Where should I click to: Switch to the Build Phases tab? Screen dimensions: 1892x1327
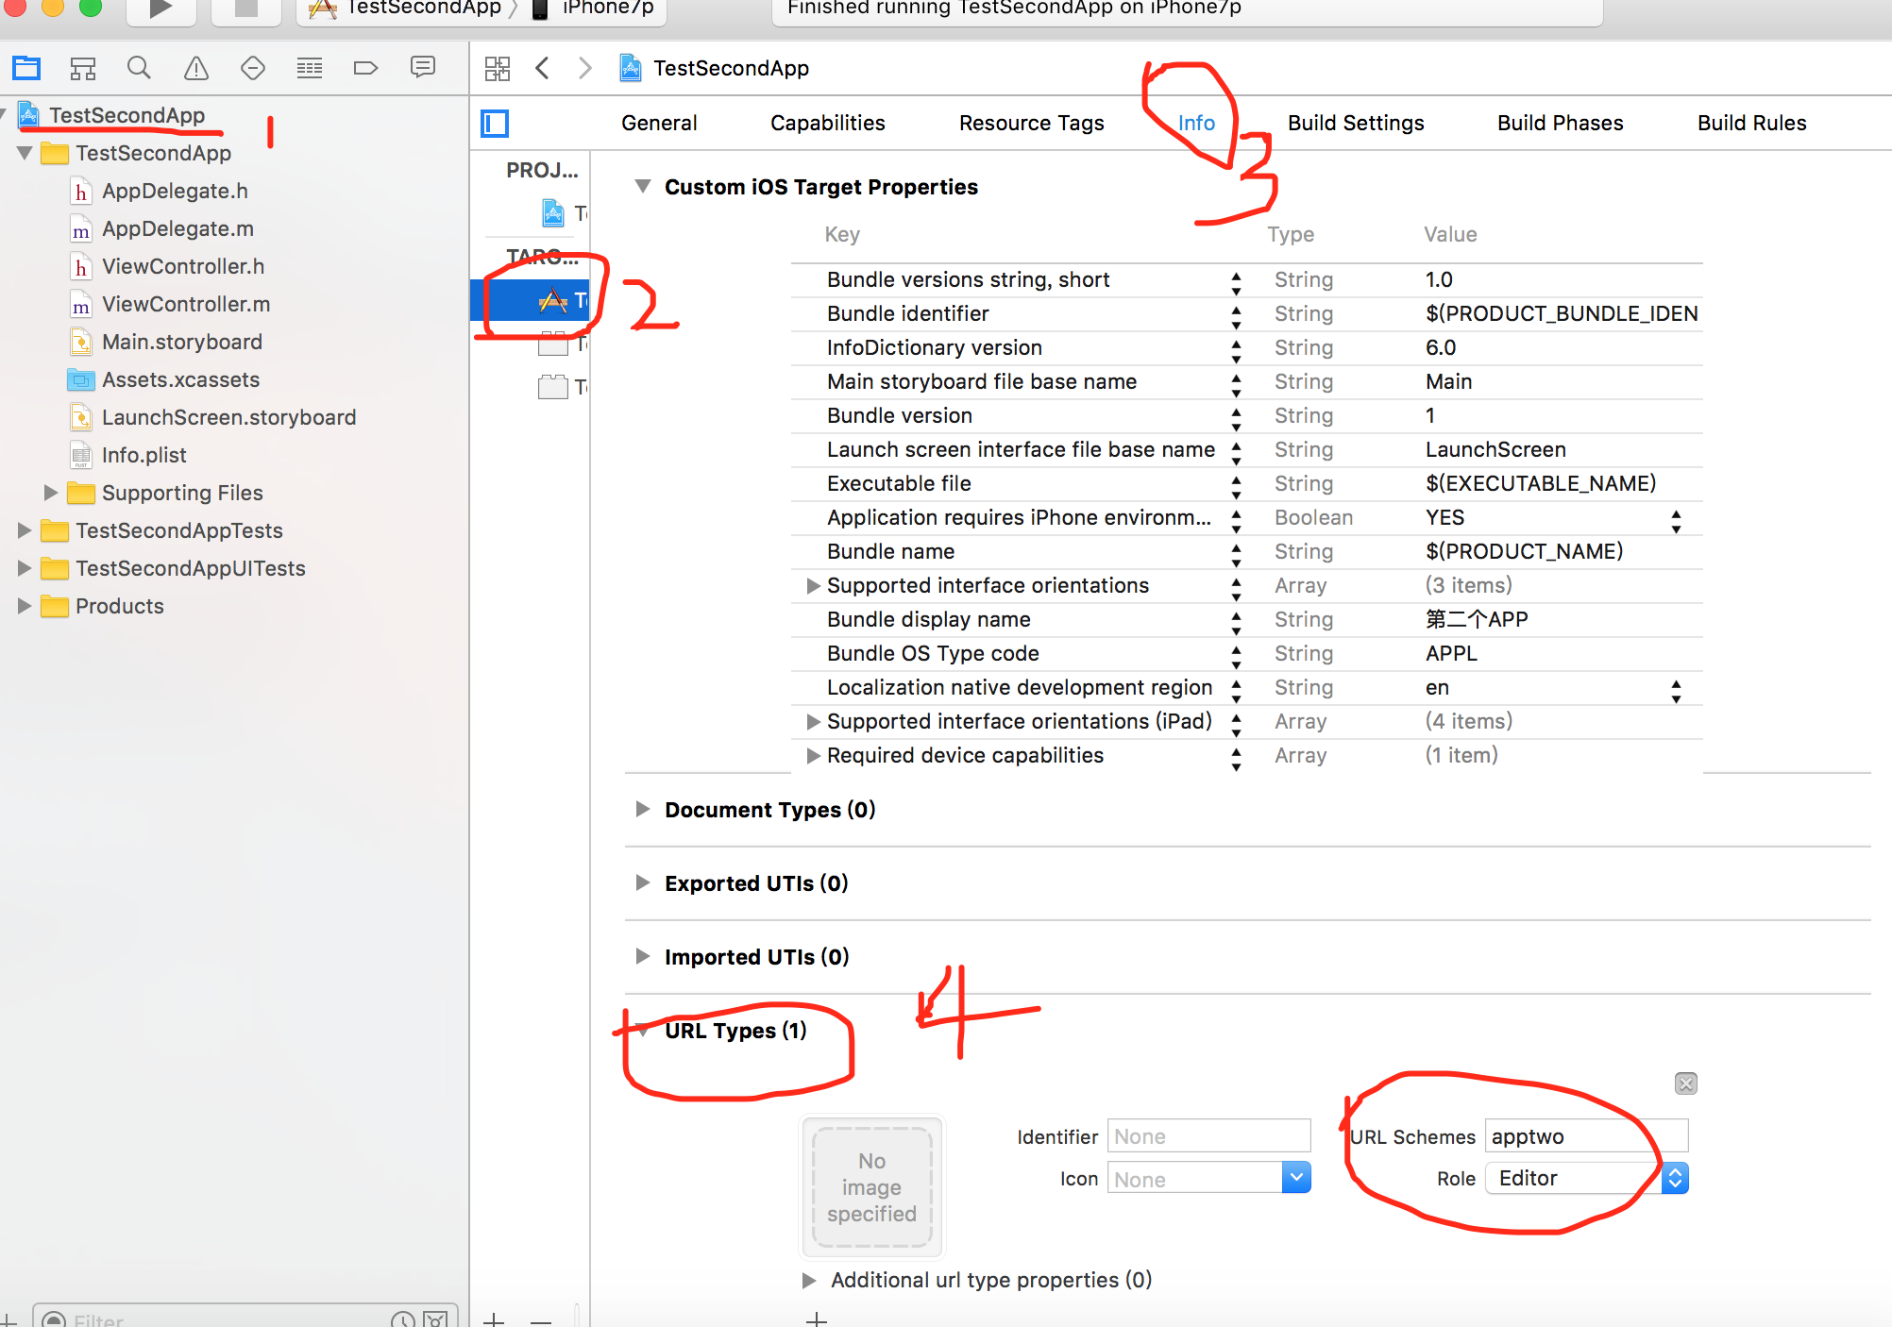pyautogui.click(x=1561, y=124)
